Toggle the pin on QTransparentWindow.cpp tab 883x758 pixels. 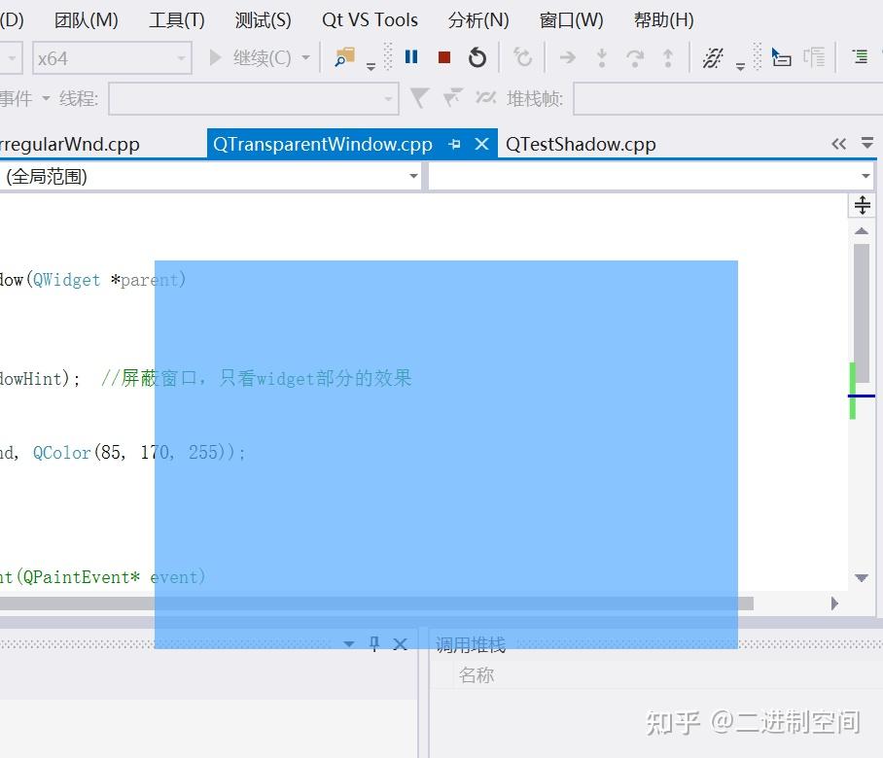point(454,143)
